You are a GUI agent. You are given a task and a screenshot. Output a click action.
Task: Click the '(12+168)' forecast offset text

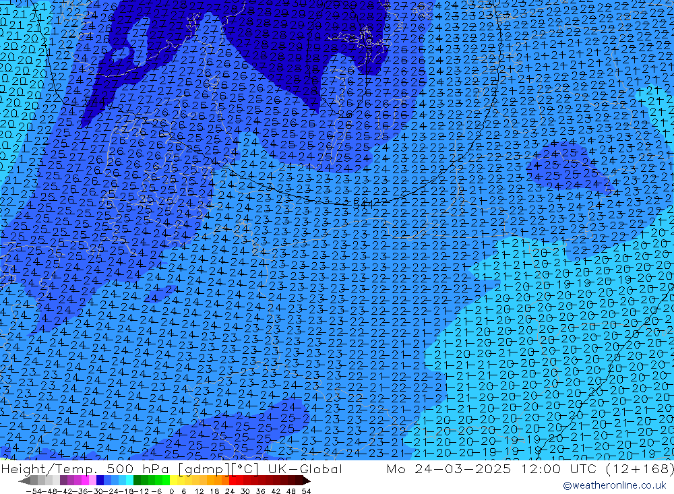pyautogui.click(x=640, y=469)
